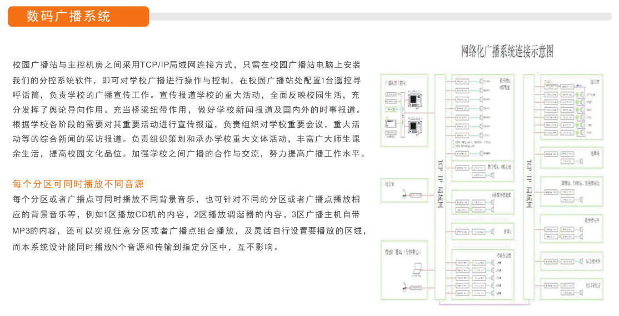Click the 每个分区可同时播放不同音源 orange heading
This screenshot has height=316, width=619.
point(78,183)
